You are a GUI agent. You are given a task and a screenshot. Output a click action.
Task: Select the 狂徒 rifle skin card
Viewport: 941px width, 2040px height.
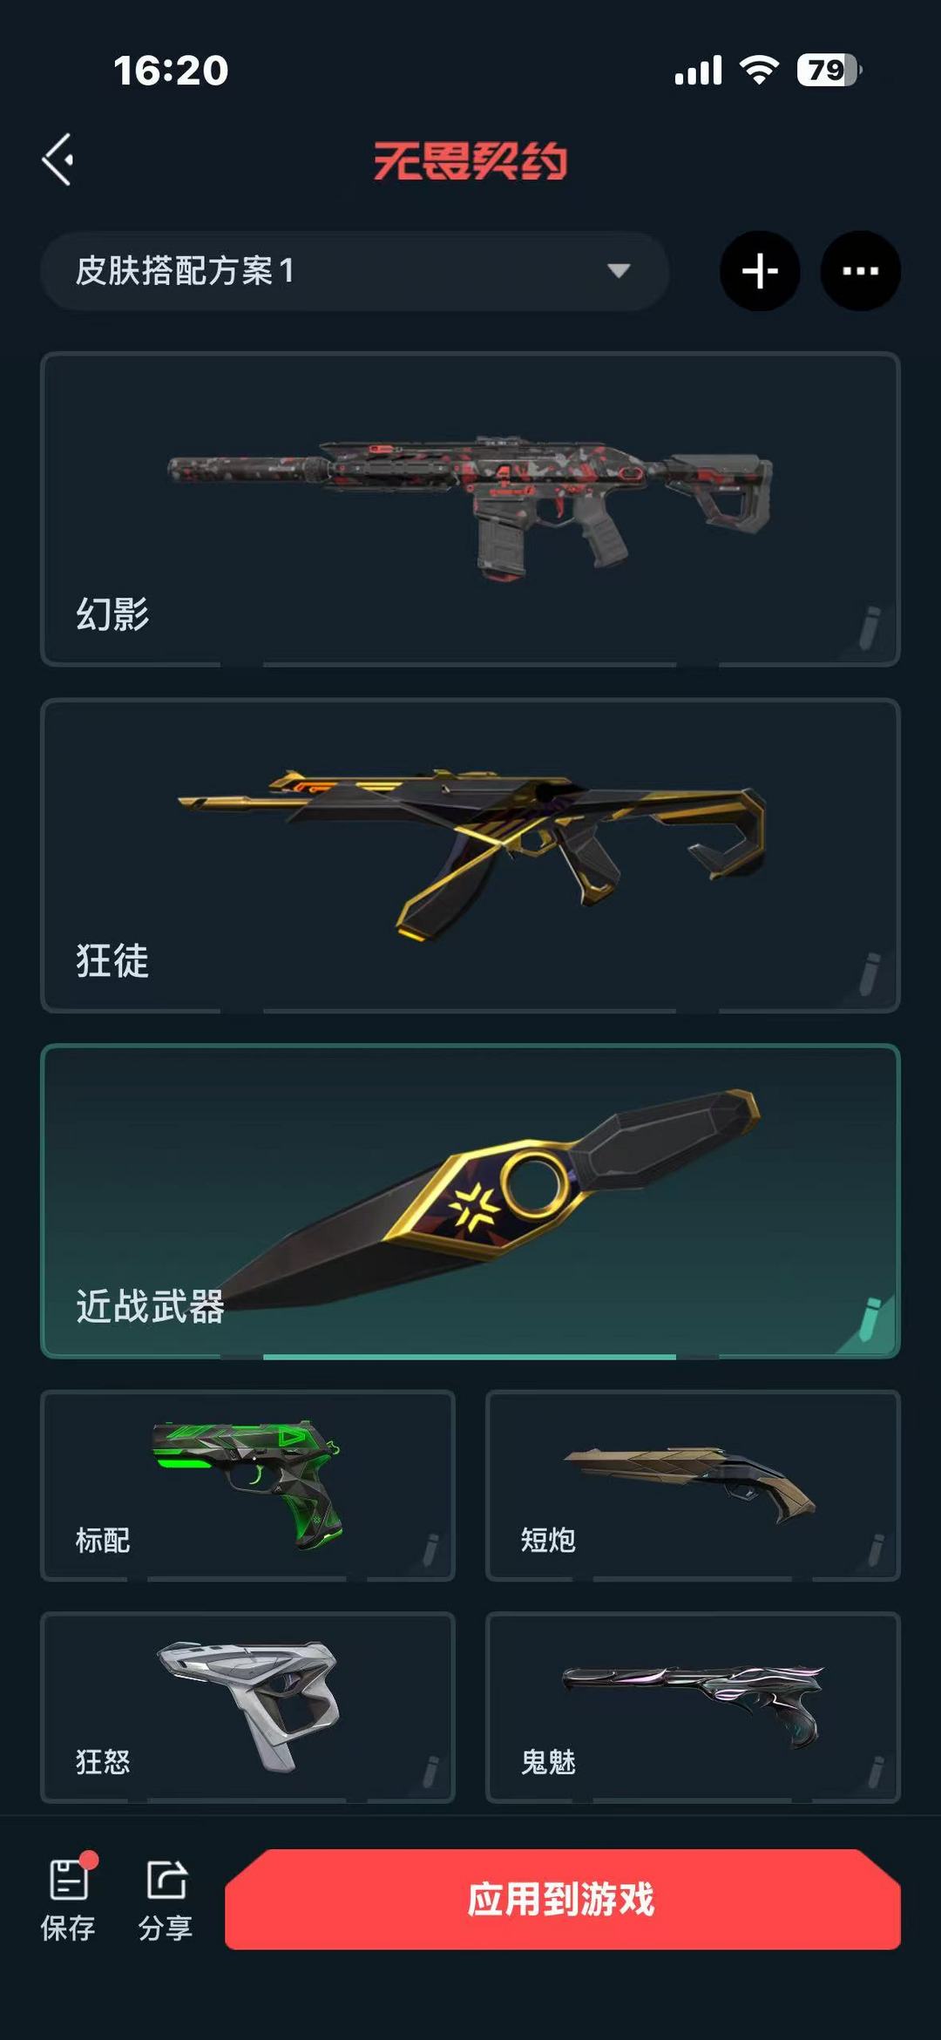pyautogui.click(x=470, y=855)
